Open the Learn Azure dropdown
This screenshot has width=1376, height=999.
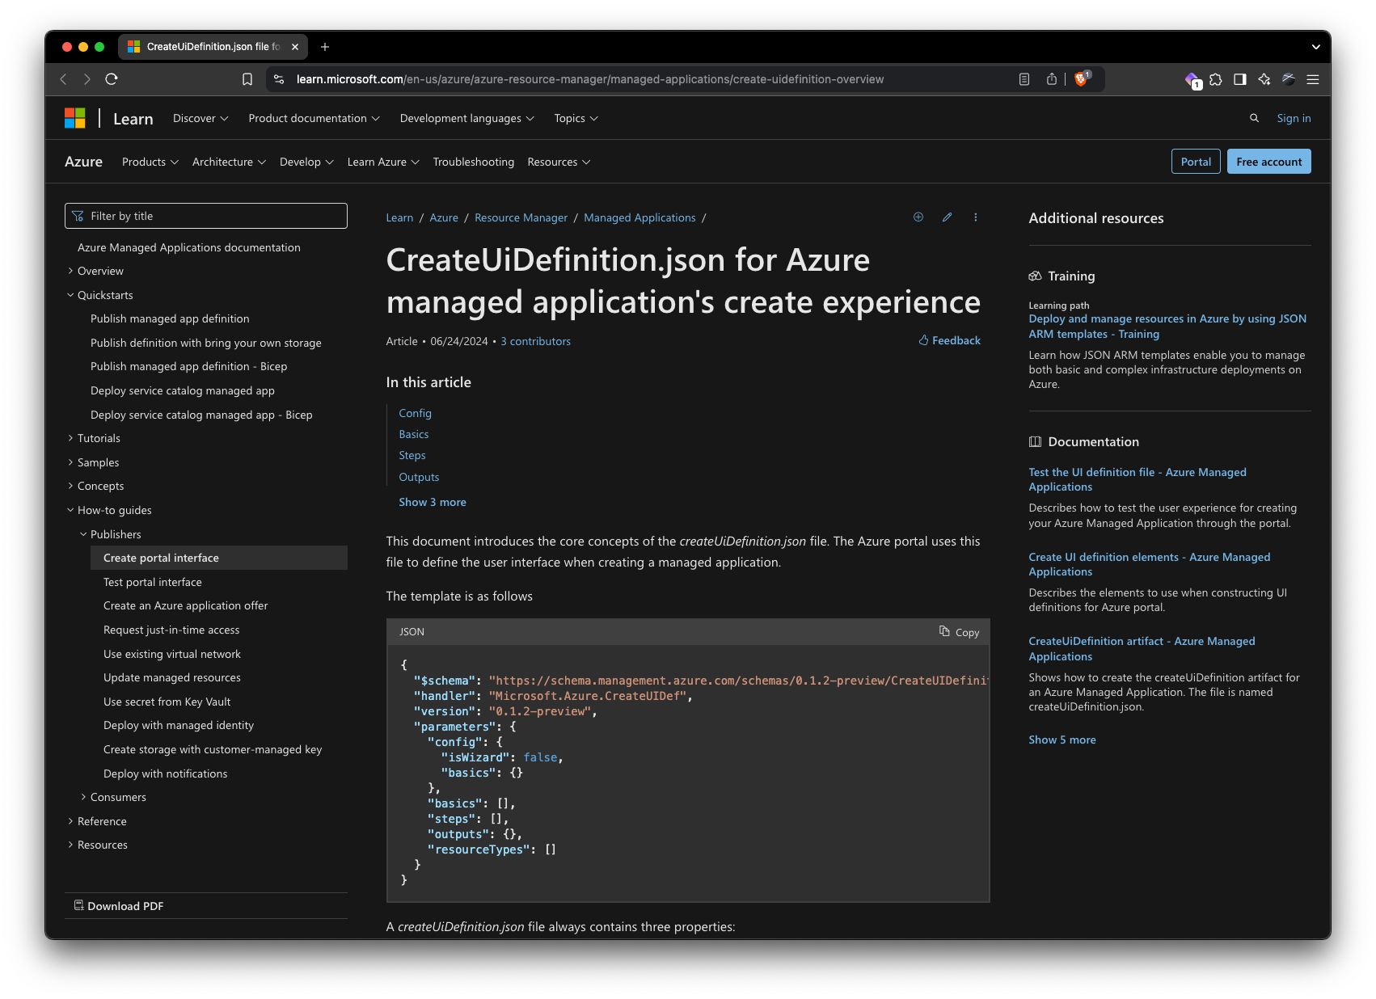pos(383,162)
